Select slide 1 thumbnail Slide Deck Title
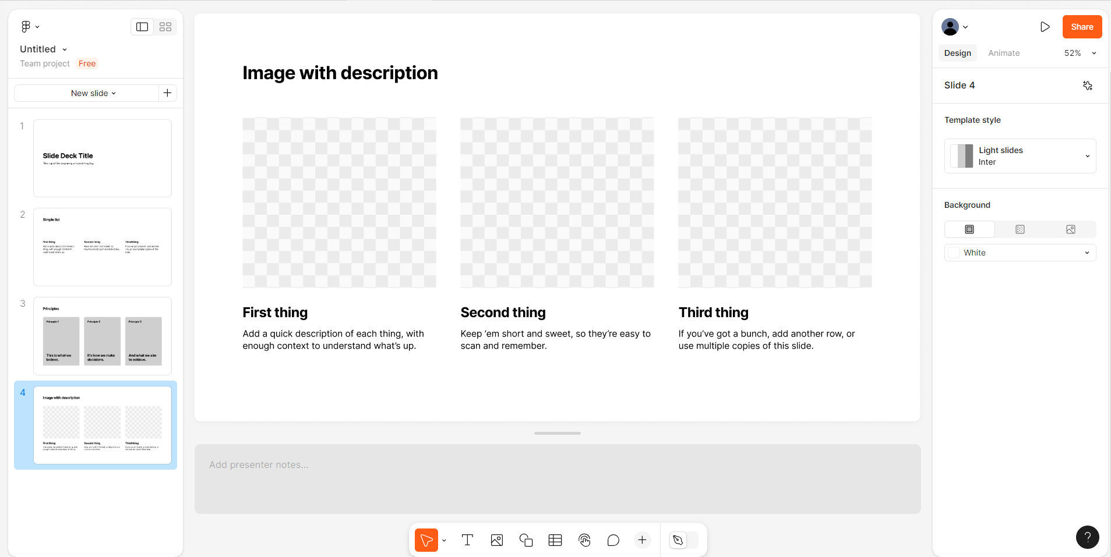 coord(103,158)
